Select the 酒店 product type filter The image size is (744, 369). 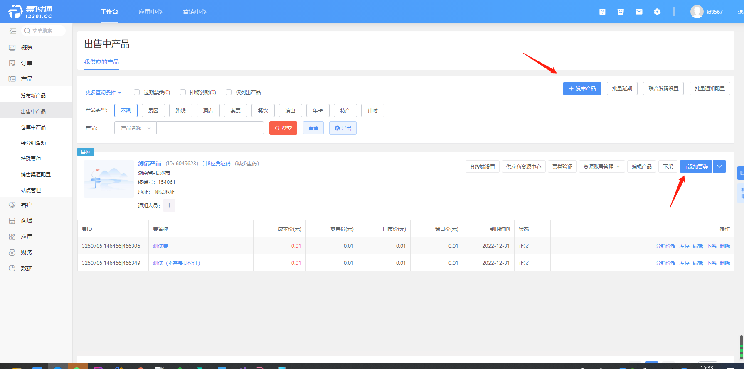208,110
